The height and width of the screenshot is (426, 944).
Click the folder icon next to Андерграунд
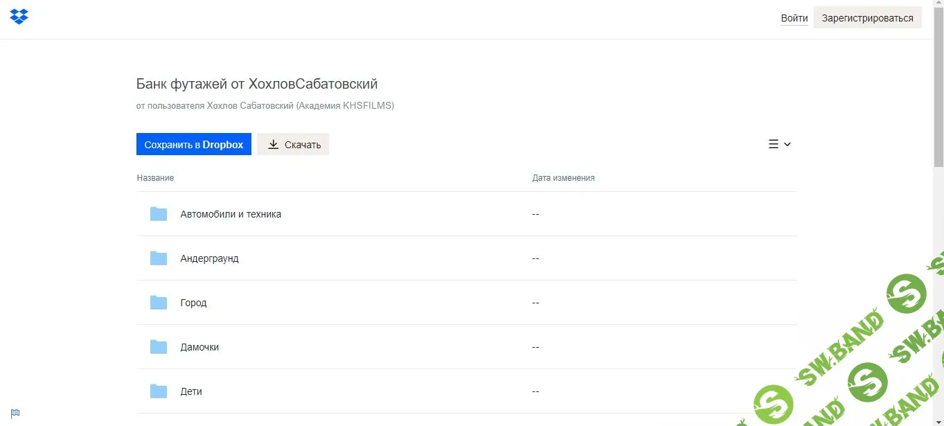click(x=159, y=258)
